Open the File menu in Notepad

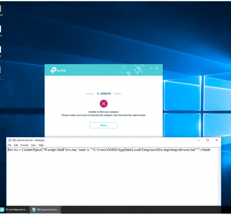pos(9,145)
